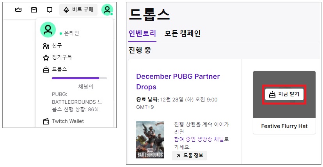Click the 진행 중 section heading
The image size is (323, 167).
pos(140,50)
